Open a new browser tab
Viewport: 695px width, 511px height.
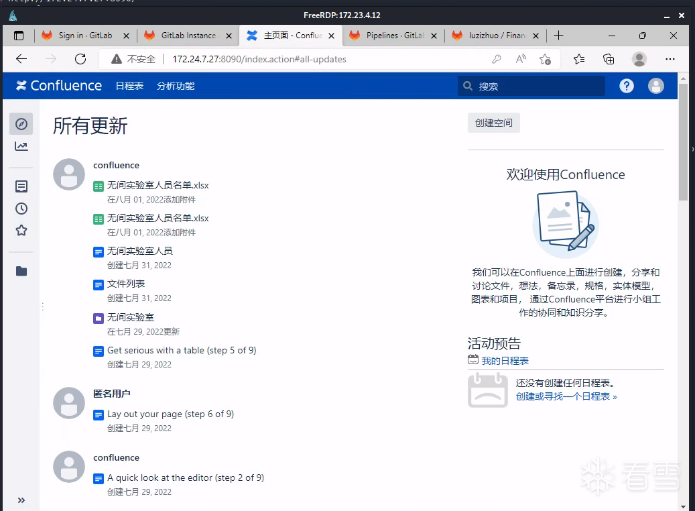click(x=558, y=36)
